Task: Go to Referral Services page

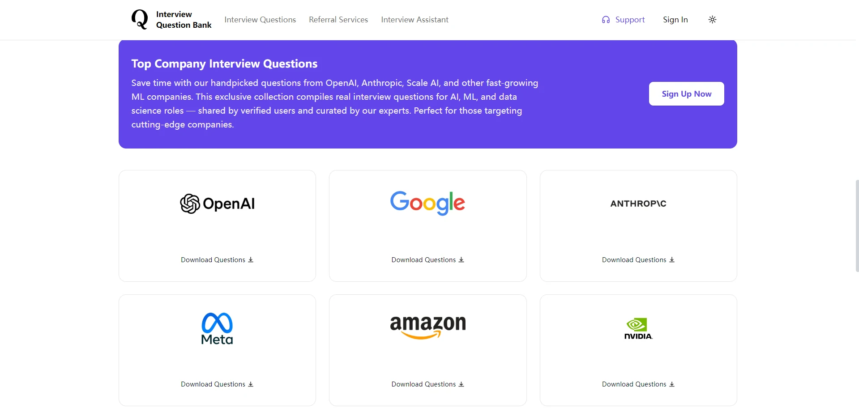Action: point(338,20)
